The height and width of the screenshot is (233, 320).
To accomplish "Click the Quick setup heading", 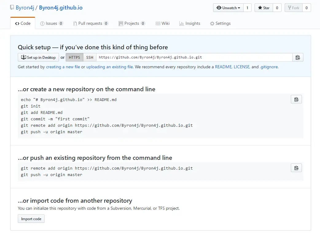I will tap(93, 47).
